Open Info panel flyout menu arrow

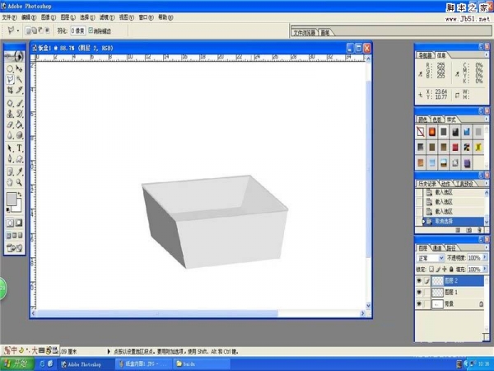click(486, 54)
